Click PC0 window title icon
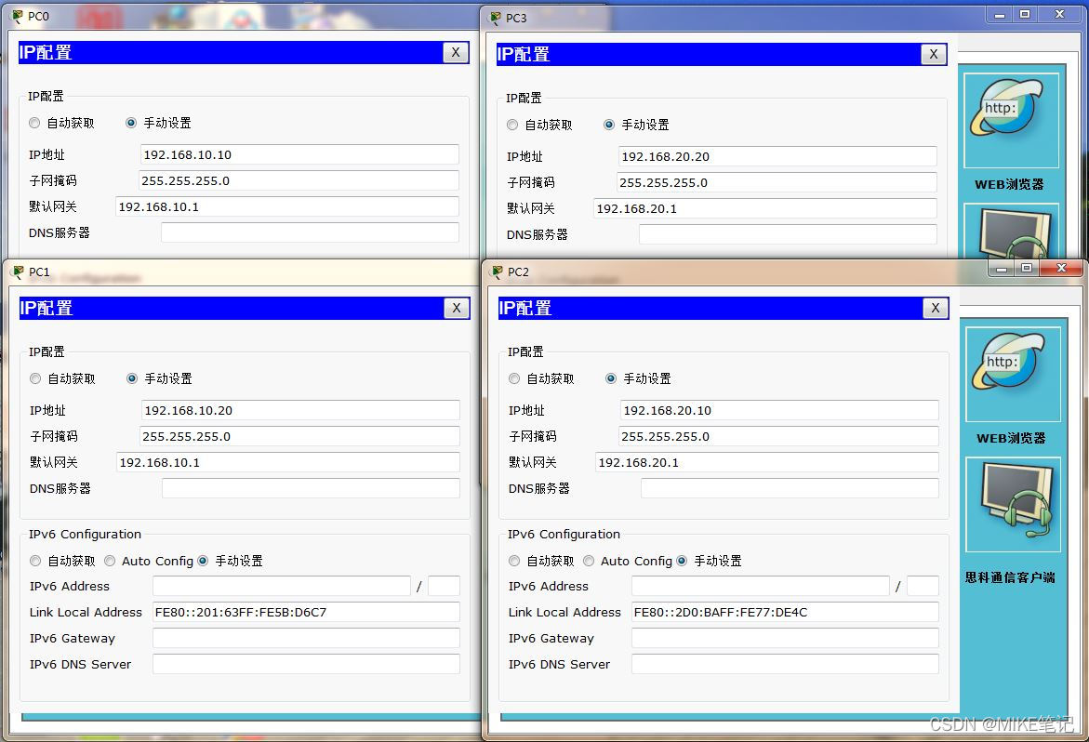The height and width of the screenshot is (742, 1089). (18, 16)
